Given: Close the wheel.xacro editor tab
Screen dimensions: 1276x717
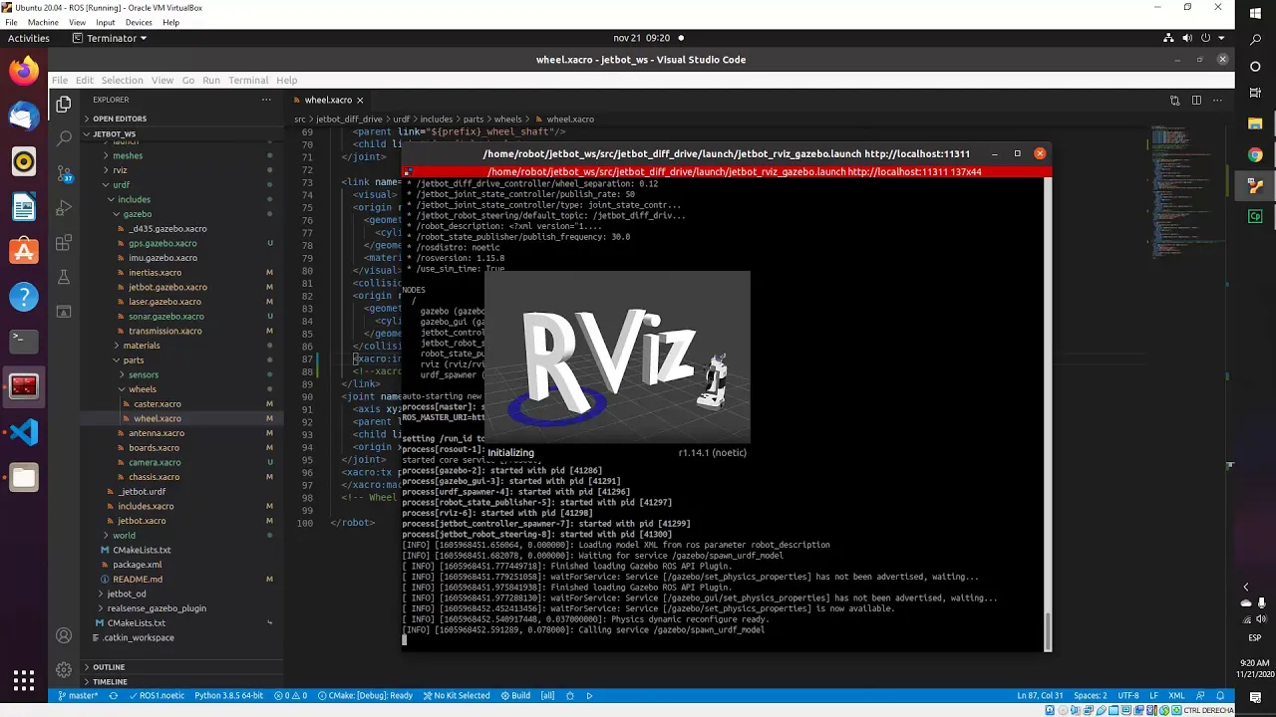Looking at the screenshot, I should 360,100.
